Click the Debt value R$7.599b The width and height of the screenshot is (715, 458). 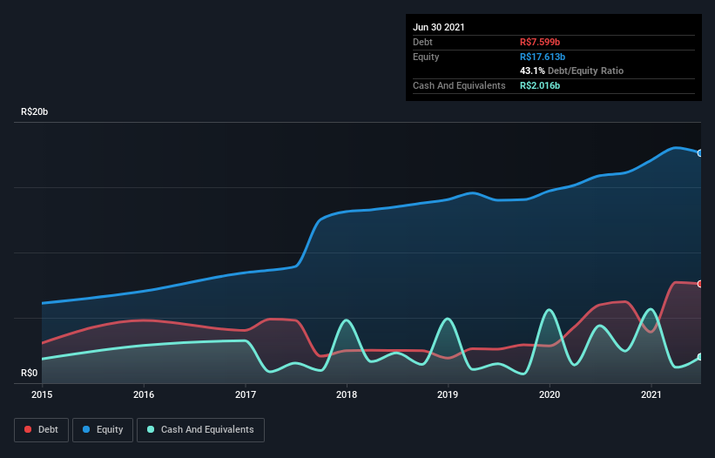(x=540, y=42)
